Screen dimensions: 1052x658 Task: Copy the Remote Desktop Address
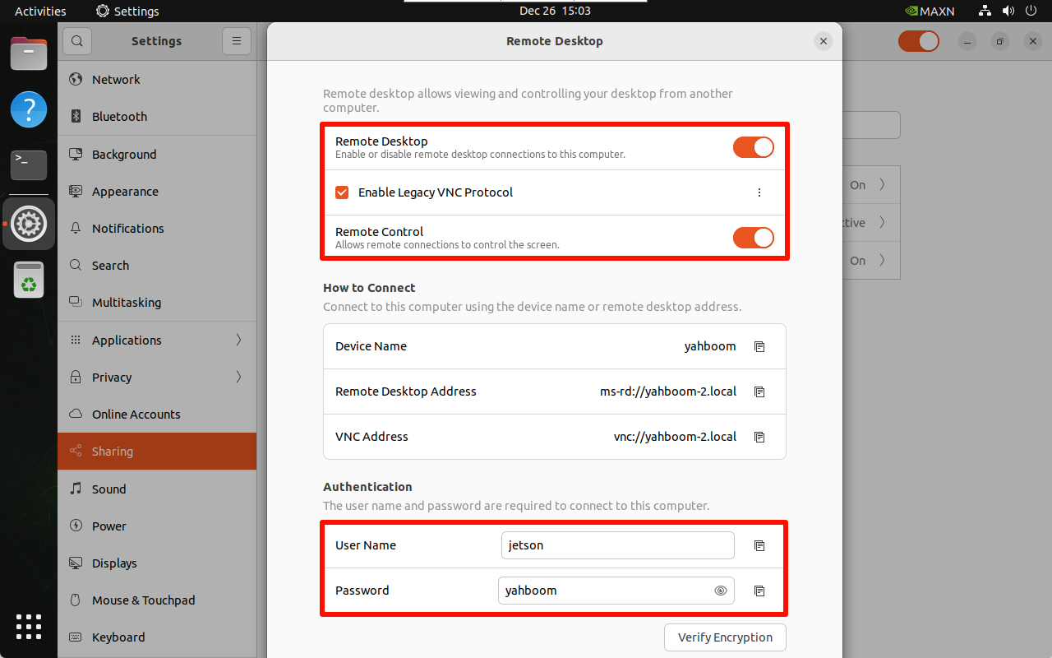[x=759, y=392]
